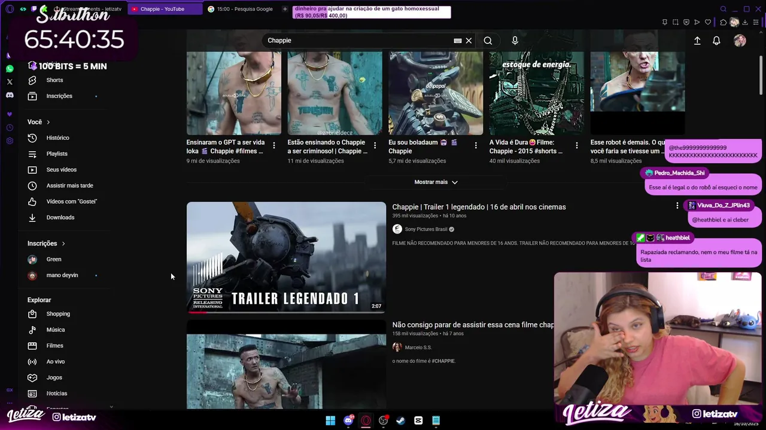Open Steam from the Windows taskbar

pos(400,420)
